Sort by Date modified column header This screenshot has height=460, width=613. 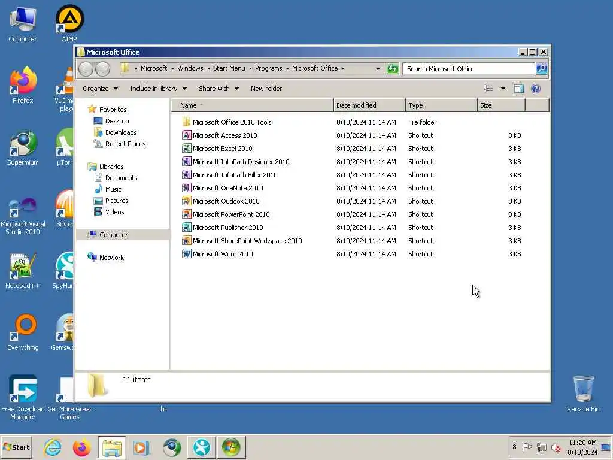pyautogui.click(x=369, y=105)
